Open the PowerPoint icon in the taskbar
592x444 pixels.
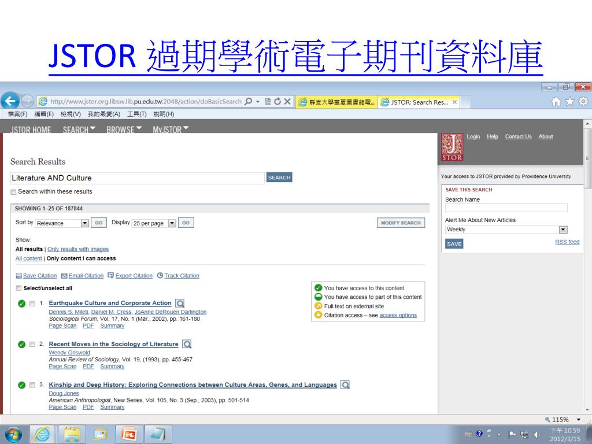pyautogui.click(x=129, y=435)
